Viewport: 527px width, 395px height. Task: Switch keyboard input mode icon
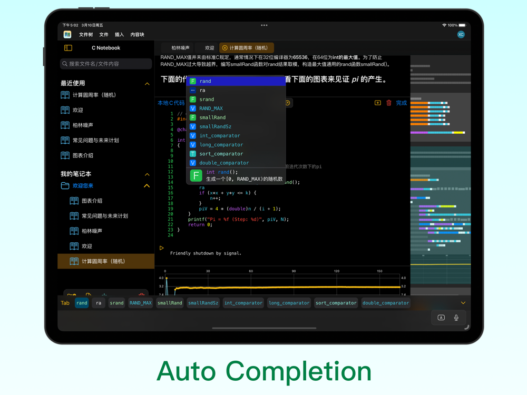441,318
